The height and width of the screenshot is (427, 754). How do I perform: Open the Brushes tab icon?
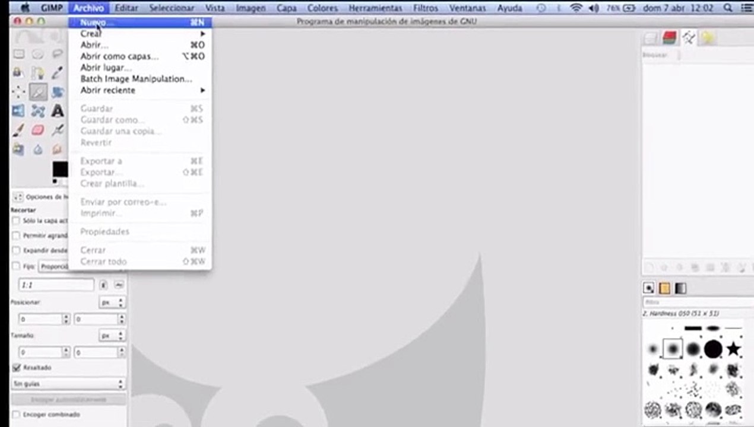coord(649,288)
